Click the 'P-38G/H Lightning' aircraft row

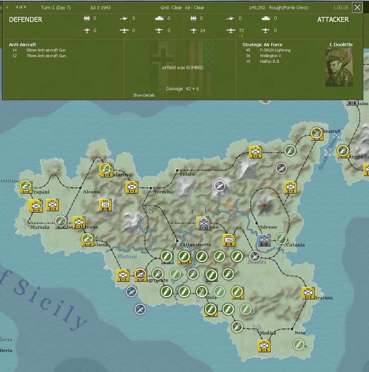pos(275,50)
